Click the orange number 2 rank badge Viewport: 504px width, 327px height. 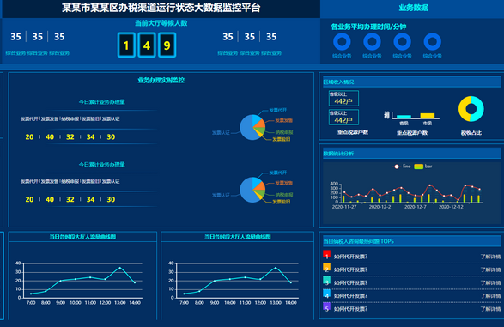(326, 268)
